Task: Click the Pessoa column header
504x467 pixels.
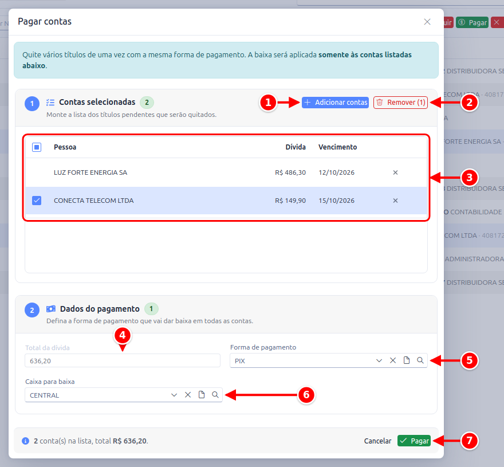Action: [x=65, y=147]
